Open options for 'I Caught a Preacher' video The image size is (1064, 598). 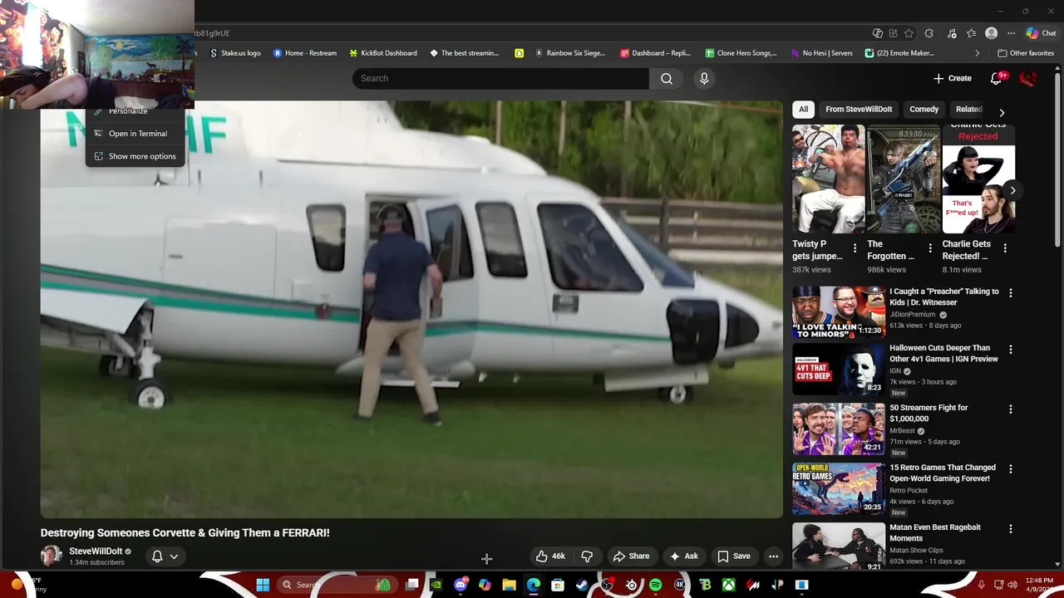click(1011, 293)
